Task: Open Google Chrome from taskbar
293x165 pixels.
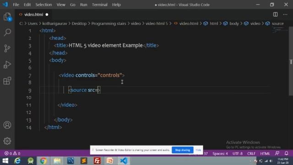Action: click(43, 161)
